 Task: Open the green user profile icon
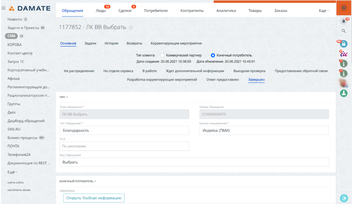344,93
